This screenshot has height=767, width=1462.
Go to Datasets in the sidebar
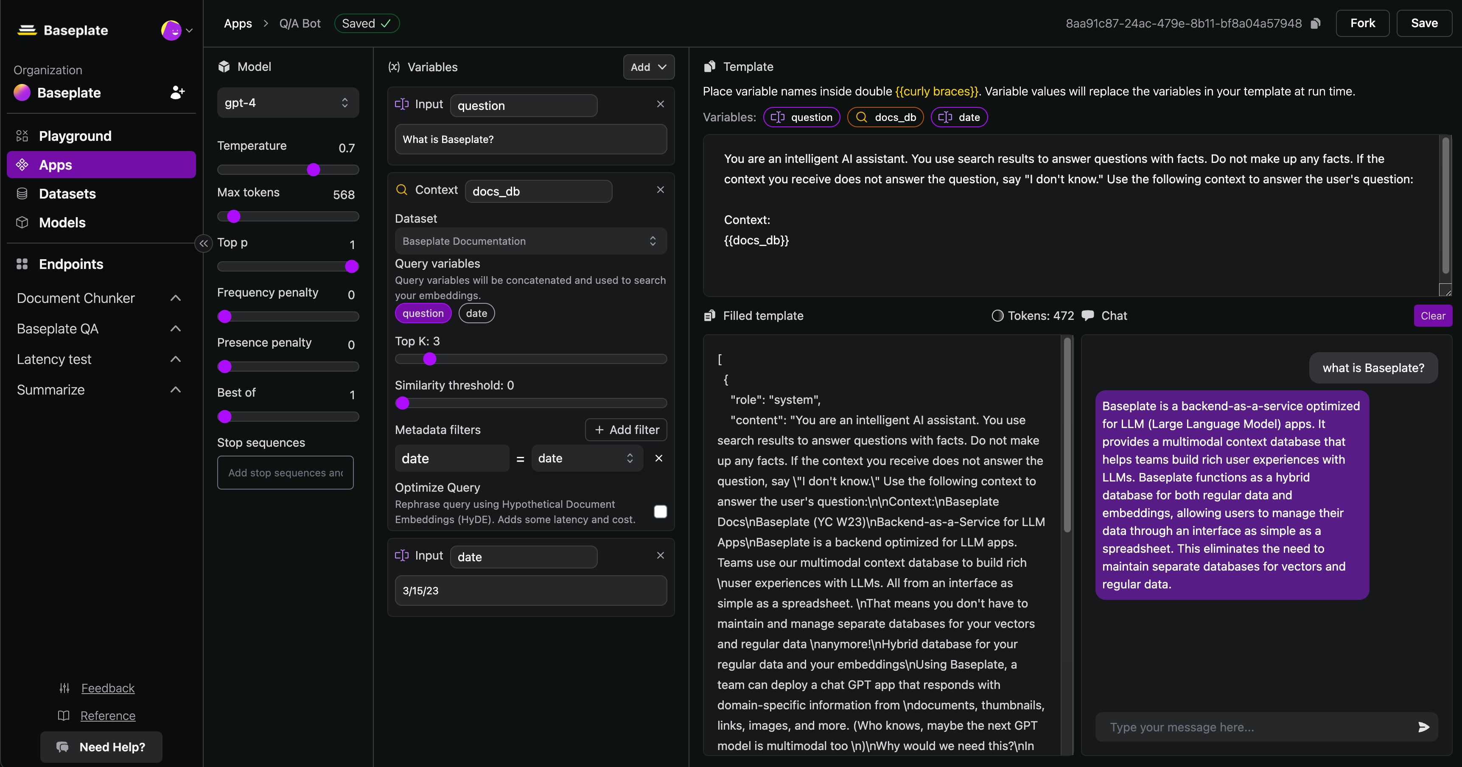click(x=67, y=193)
